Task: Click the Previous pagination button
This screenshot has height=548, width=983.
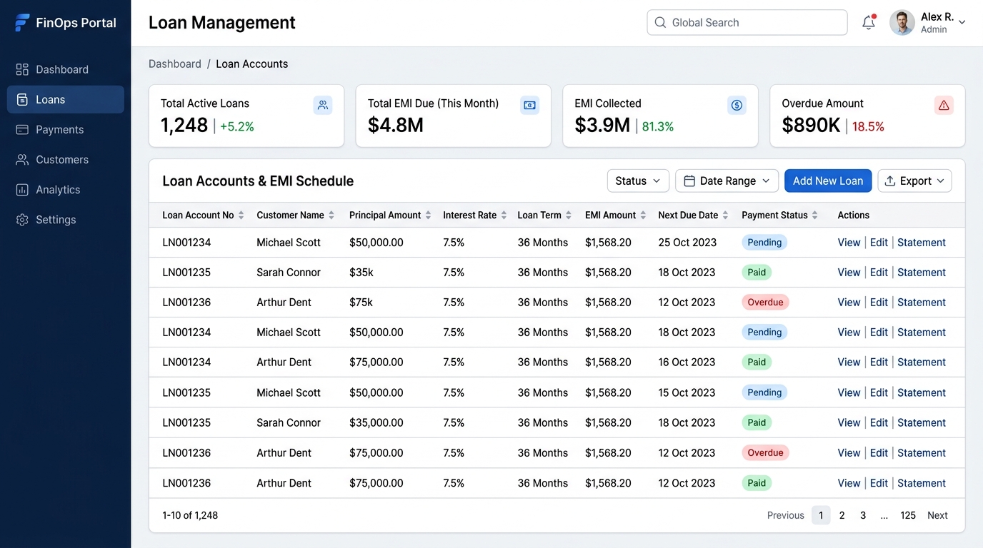Action: pos(785,515)
